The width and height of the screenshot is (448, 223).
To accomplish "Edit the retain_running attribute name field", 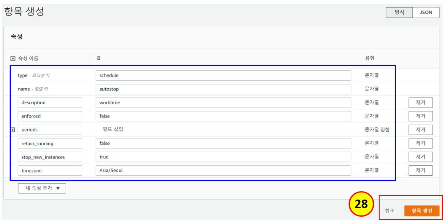I will (50, 144).
